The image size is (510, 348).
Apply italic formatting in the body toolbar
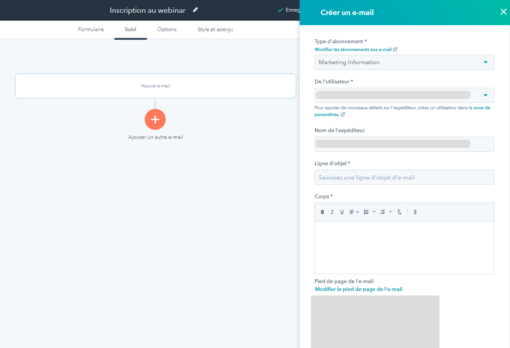click(x=332, y=212)
